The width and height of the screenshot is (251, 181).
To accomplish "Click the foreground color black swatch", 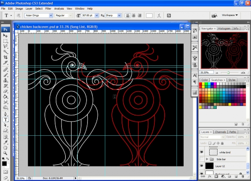I will click(x=4, y=163).
